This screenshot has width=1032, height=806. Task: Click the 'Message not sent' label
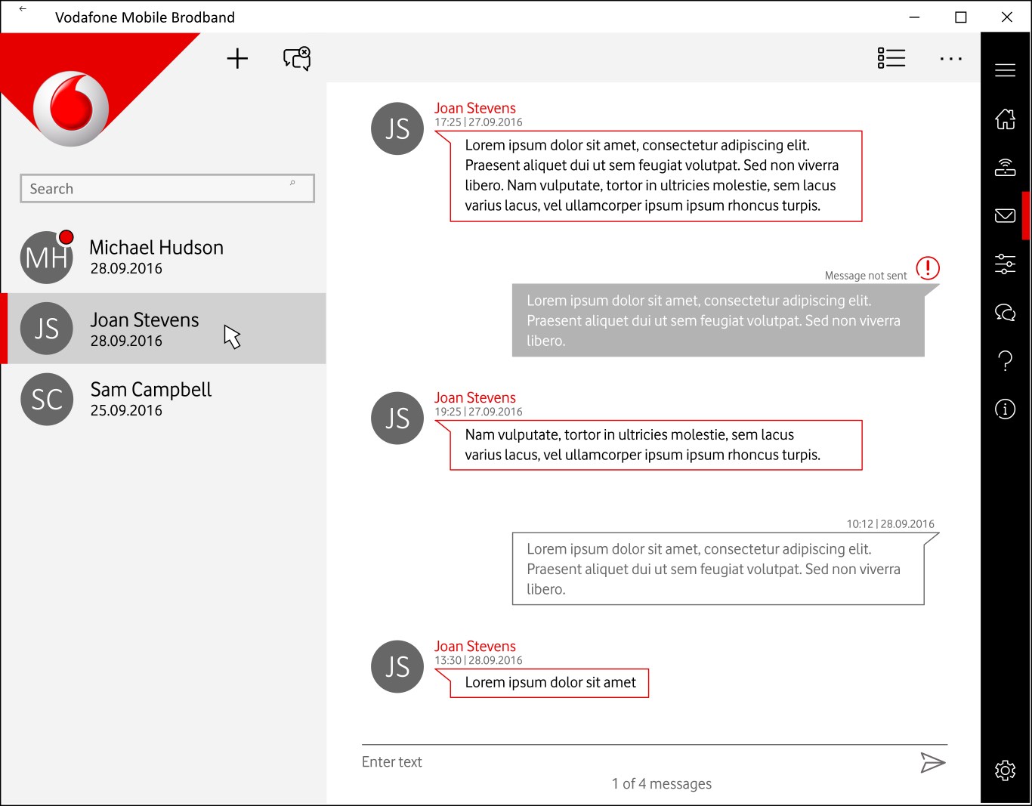coord(866,276)
